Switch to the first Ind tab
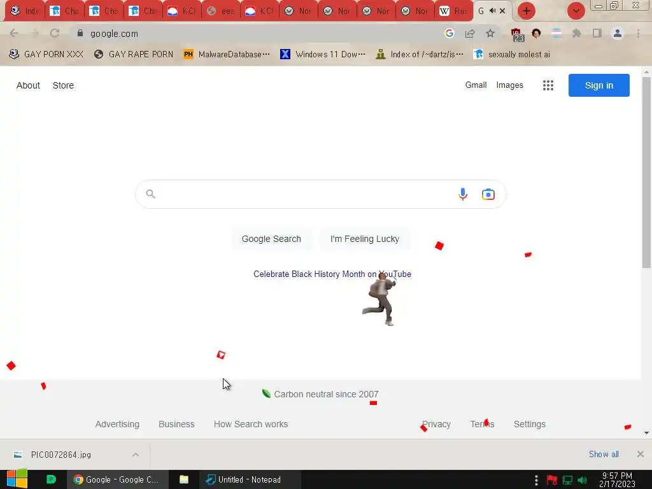Viewport: 652px width, 489px height. pyautogui.click(x=25, y=11)
